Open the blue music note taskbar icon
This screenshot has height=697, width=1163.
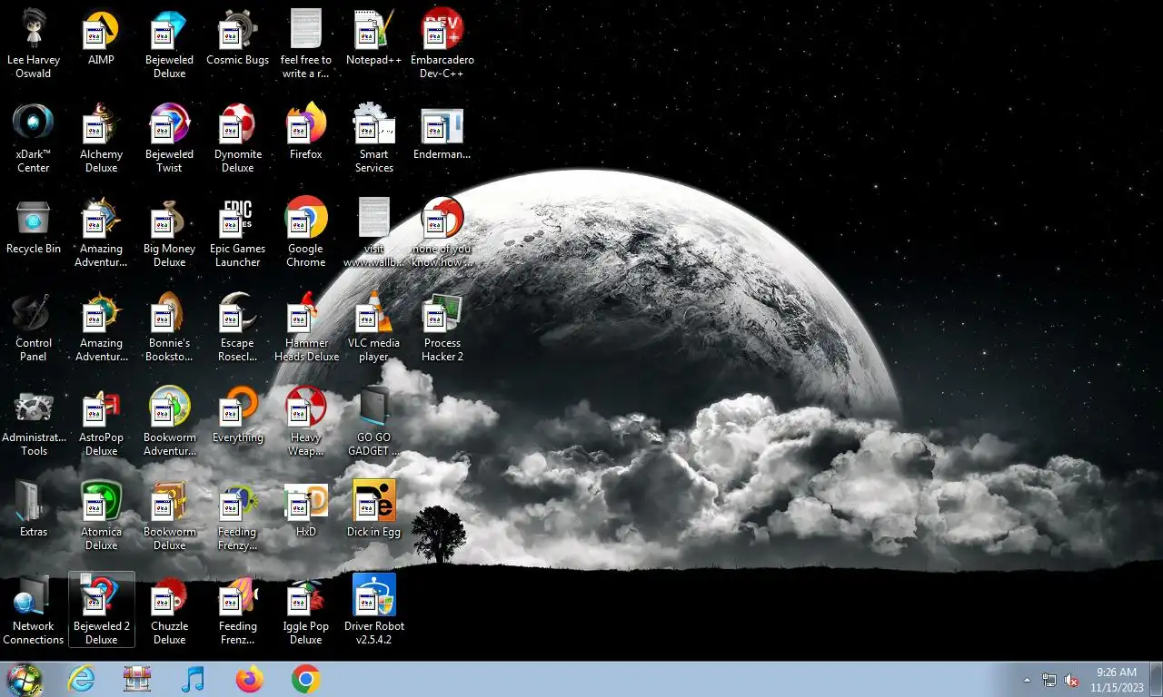coord(194,679)
